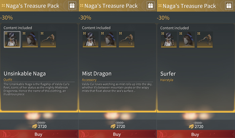Select the hairstyle thumbnail in the left panel

(30, 39)
